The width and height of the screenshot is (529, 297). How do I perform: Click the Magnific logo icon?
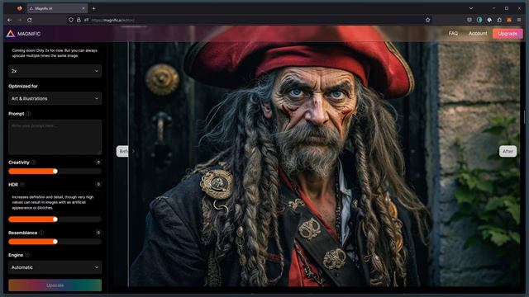pos(11,33)
